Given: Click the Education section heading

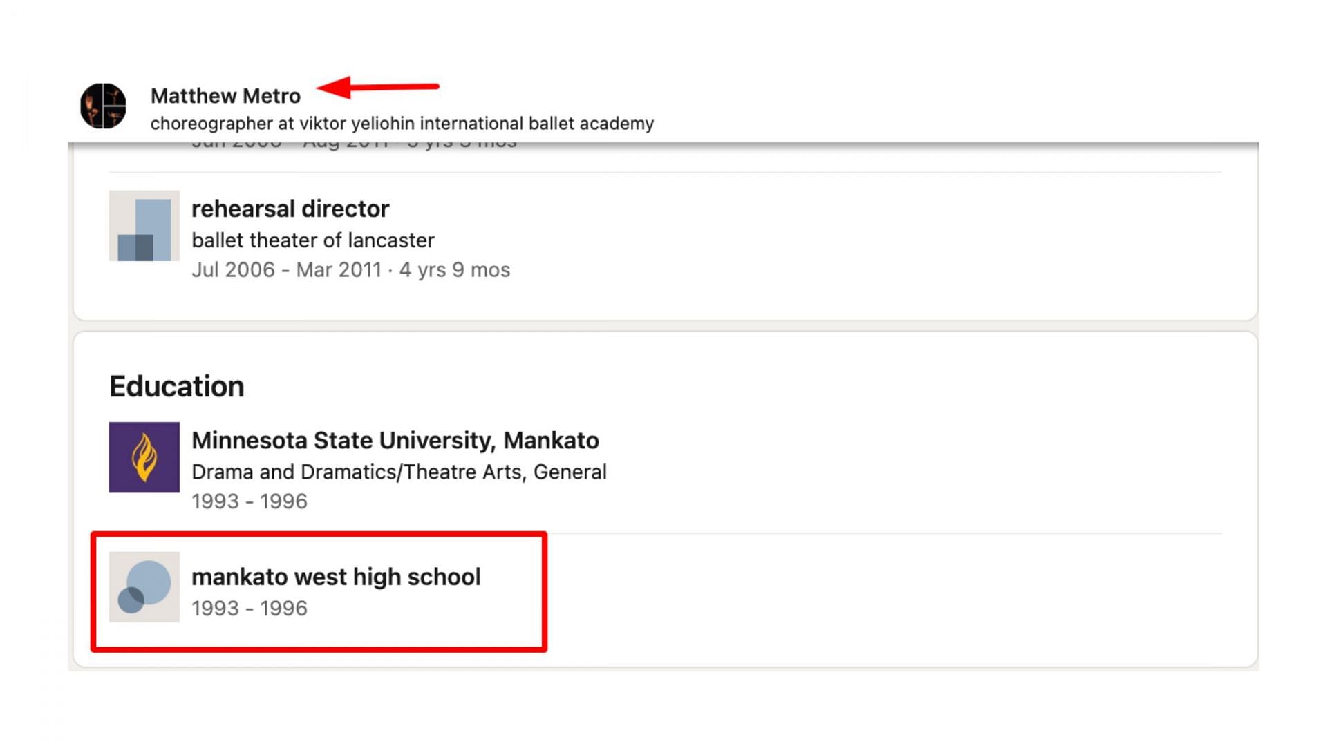Looking at the screenshot, I should pos(177,386).
